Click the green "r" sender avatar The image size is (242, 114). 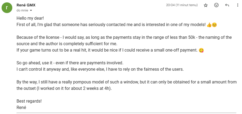7,8
